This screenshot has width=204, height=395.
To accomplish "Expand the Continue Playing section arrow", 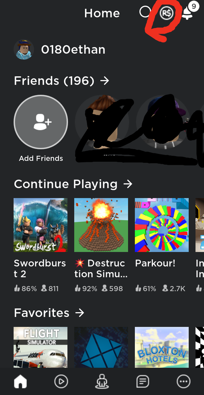I will [x=128, y=184].
